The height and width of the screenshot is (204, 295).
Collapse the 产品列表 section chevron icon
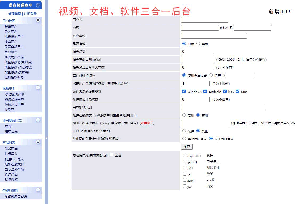click(x=38, y=142)
